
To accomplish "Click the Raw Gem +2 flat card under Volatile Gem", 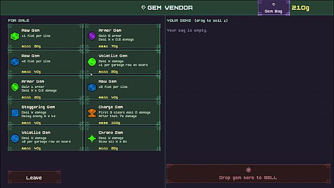I will 123,87.
